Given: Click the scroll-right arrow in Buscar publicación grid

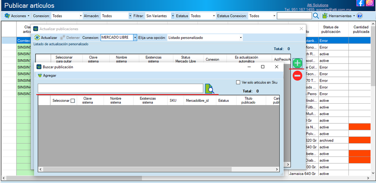Looking at the screenshot, I should point(277,169).
